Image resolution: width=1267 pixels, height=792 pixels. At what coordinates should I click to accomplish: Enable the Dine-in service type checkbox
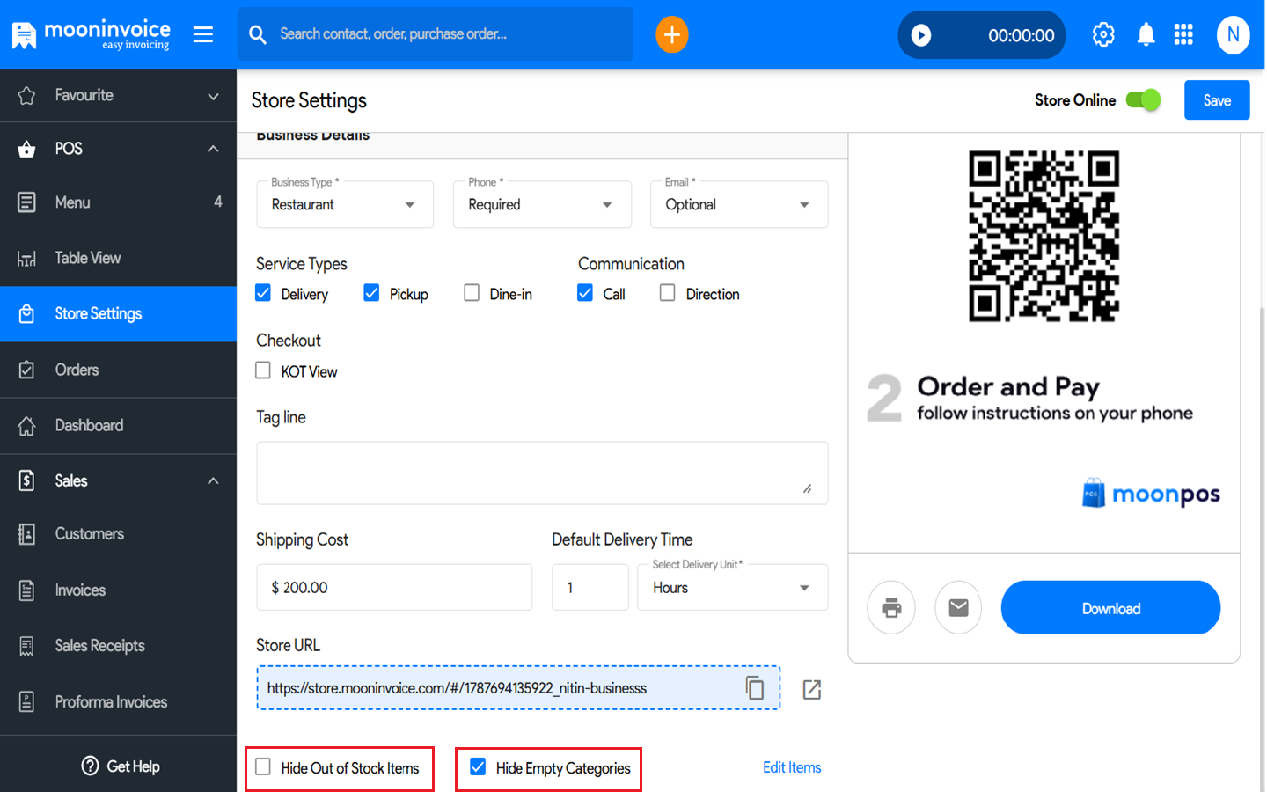(472, 293)
